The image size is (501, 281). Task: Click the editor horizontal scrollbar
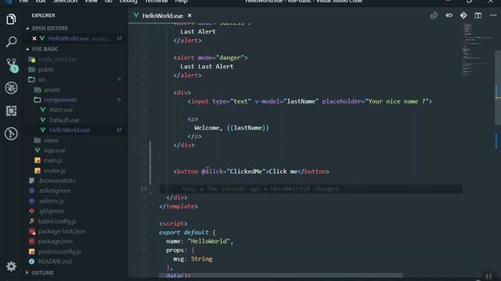(x=281, y=275)
